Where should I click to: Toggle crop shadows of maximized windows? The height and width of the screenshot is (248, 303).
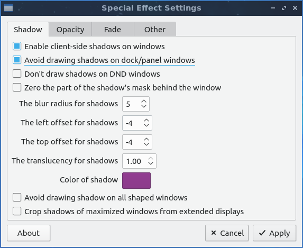(17, 211)
